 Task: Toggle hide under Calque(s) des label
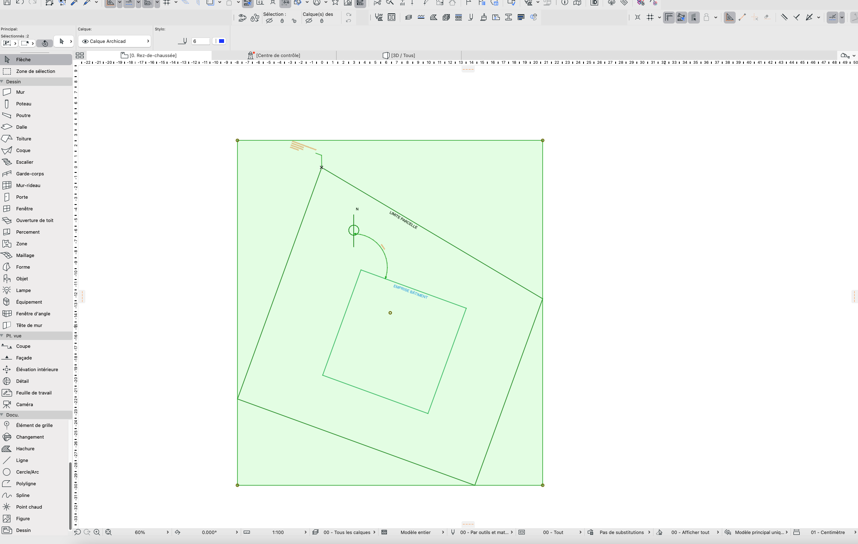(x=309, y=21)
